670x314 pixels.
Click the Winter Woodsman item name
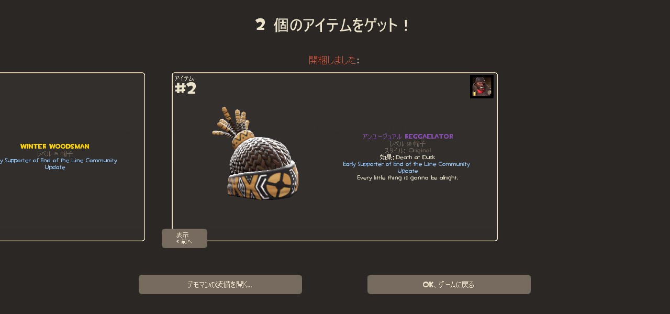point(55,147)
